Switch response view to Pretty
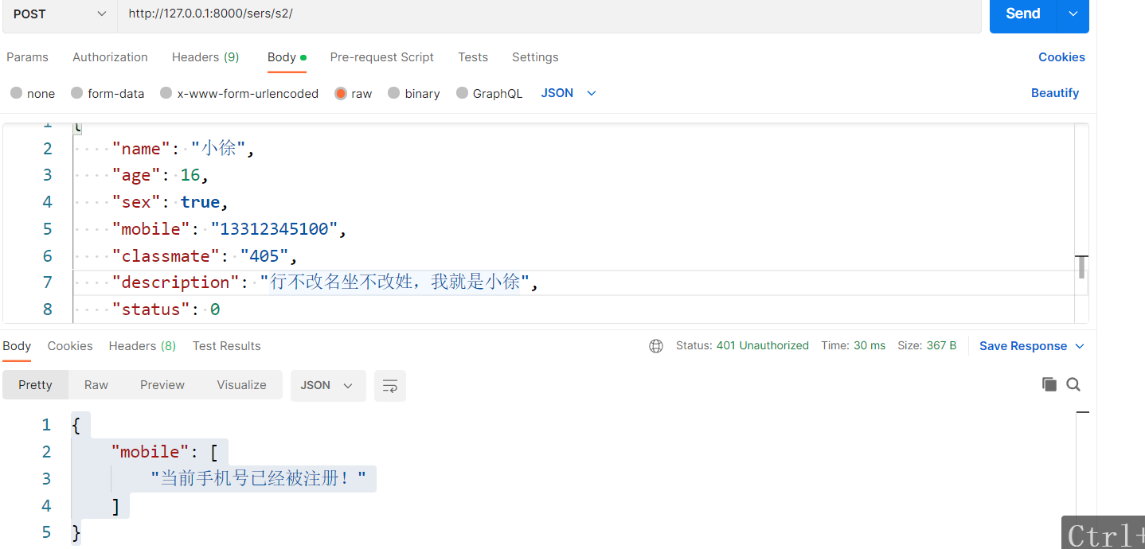The height and width of the screenshot is (549, 1145). [x=35, y=385]
